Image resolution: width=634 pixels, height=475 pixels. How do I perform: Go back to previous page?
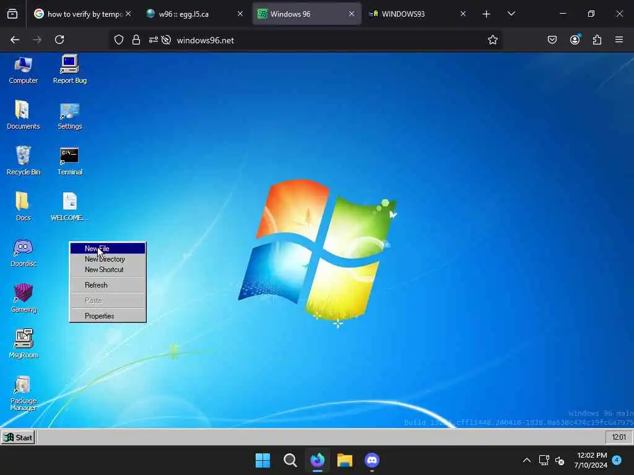pyautogui.click(x=15, y=40)
